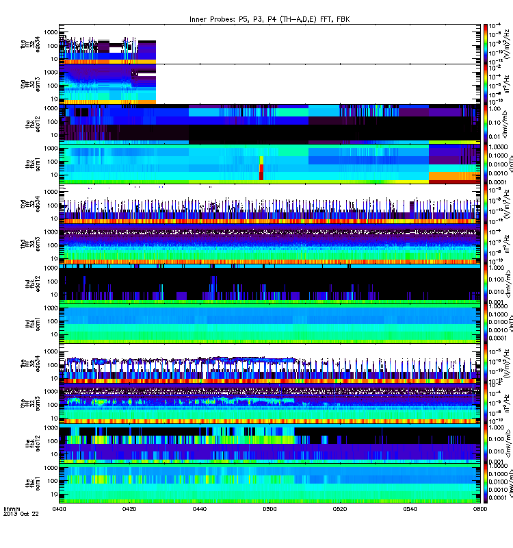The width and height of the screenshot is (513, 548).
Task: Click the color bar of tha fbk scm1 panel
Action: 486,164
